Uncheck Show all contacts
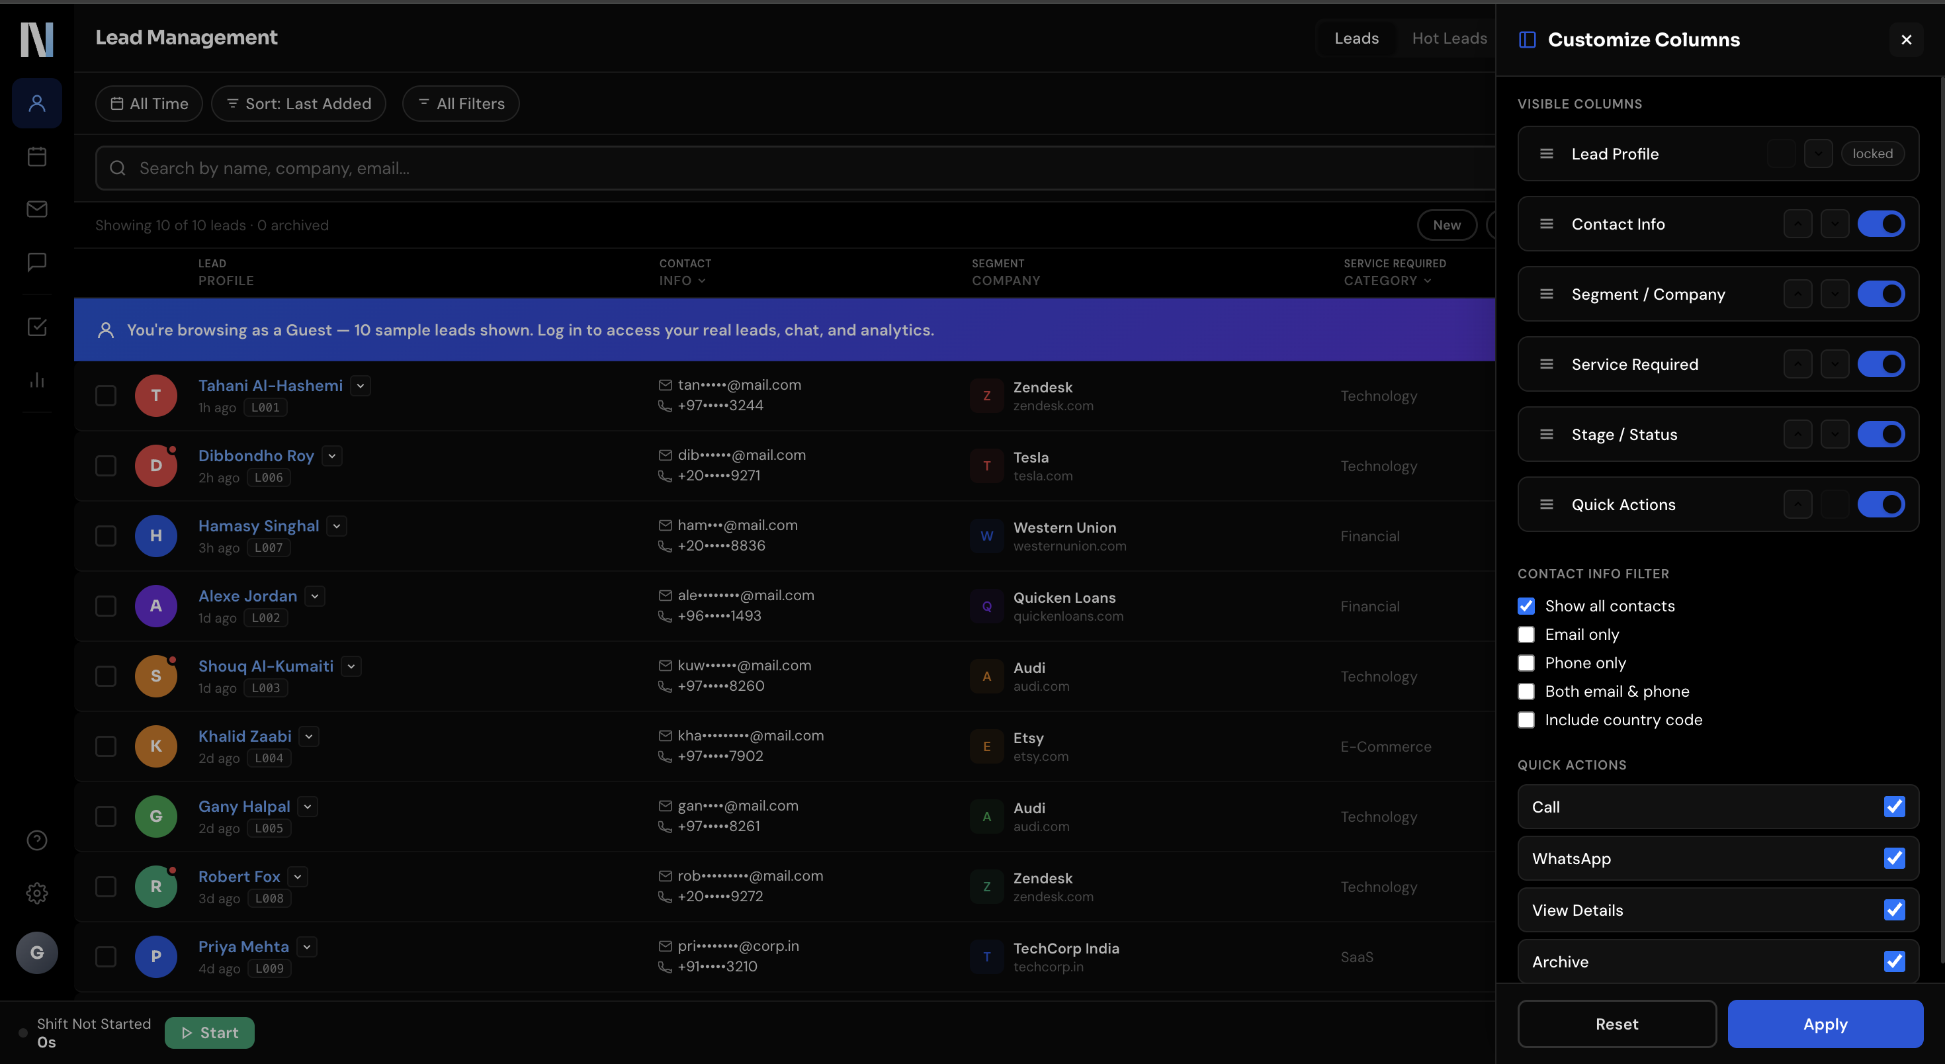Screen dimensions: 1945x1064 [x=1526, y=605]
